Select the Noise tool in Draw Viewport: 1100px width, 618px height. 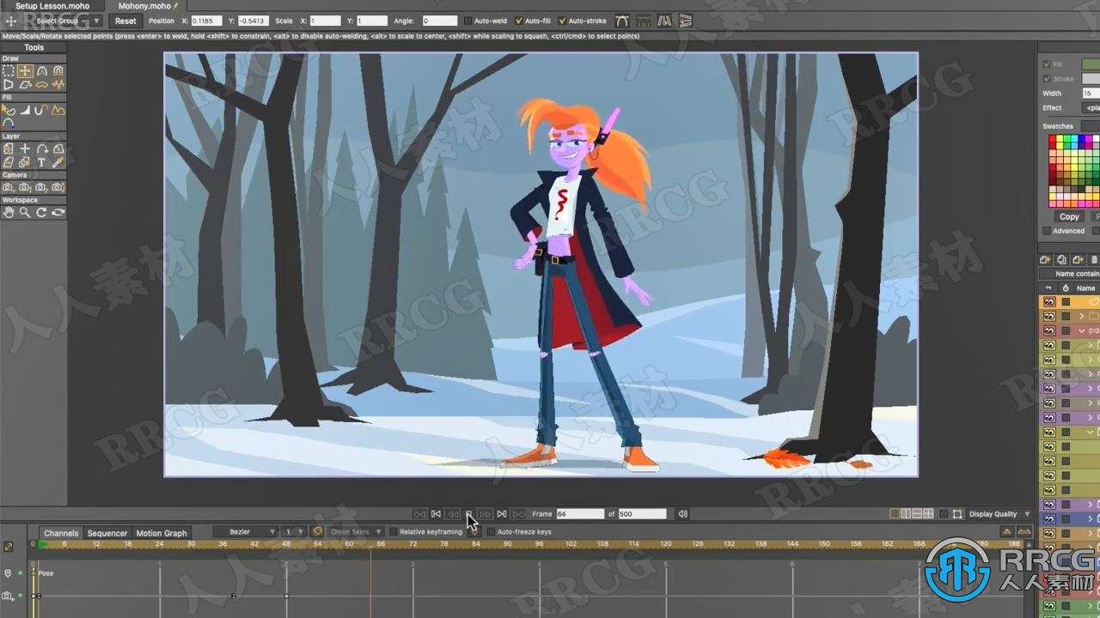(58, 85)
